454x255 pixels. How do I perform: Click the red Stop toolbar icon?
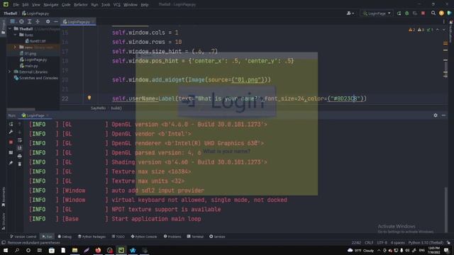click(x=423, y=13)
